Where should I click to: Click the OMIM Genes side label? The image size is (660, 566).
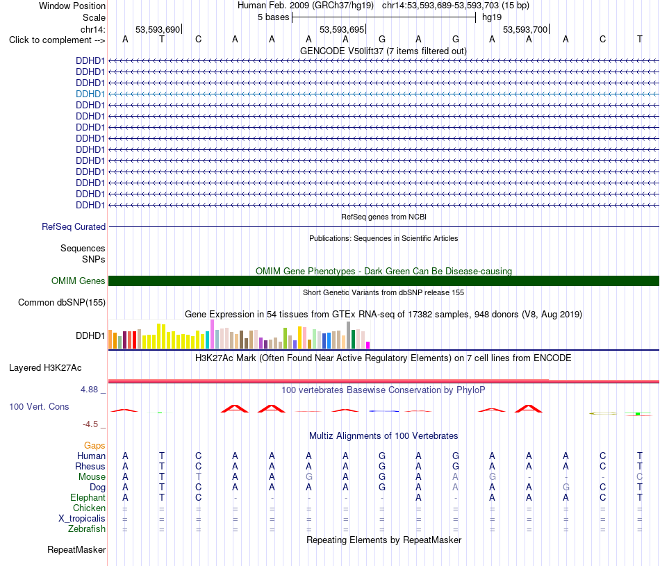(x=78, y=281)
